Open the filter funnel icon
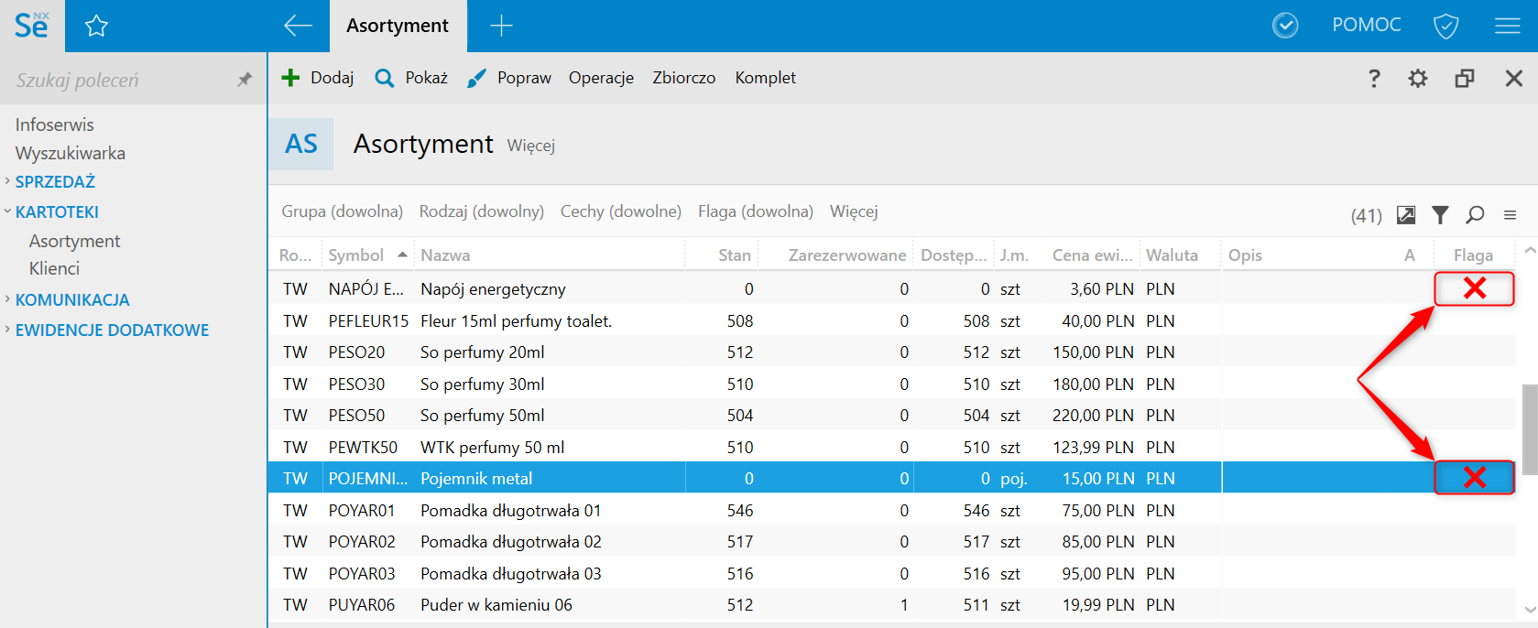The width and height of the screenshot is (1538, 628). [x=1440, y=214]
